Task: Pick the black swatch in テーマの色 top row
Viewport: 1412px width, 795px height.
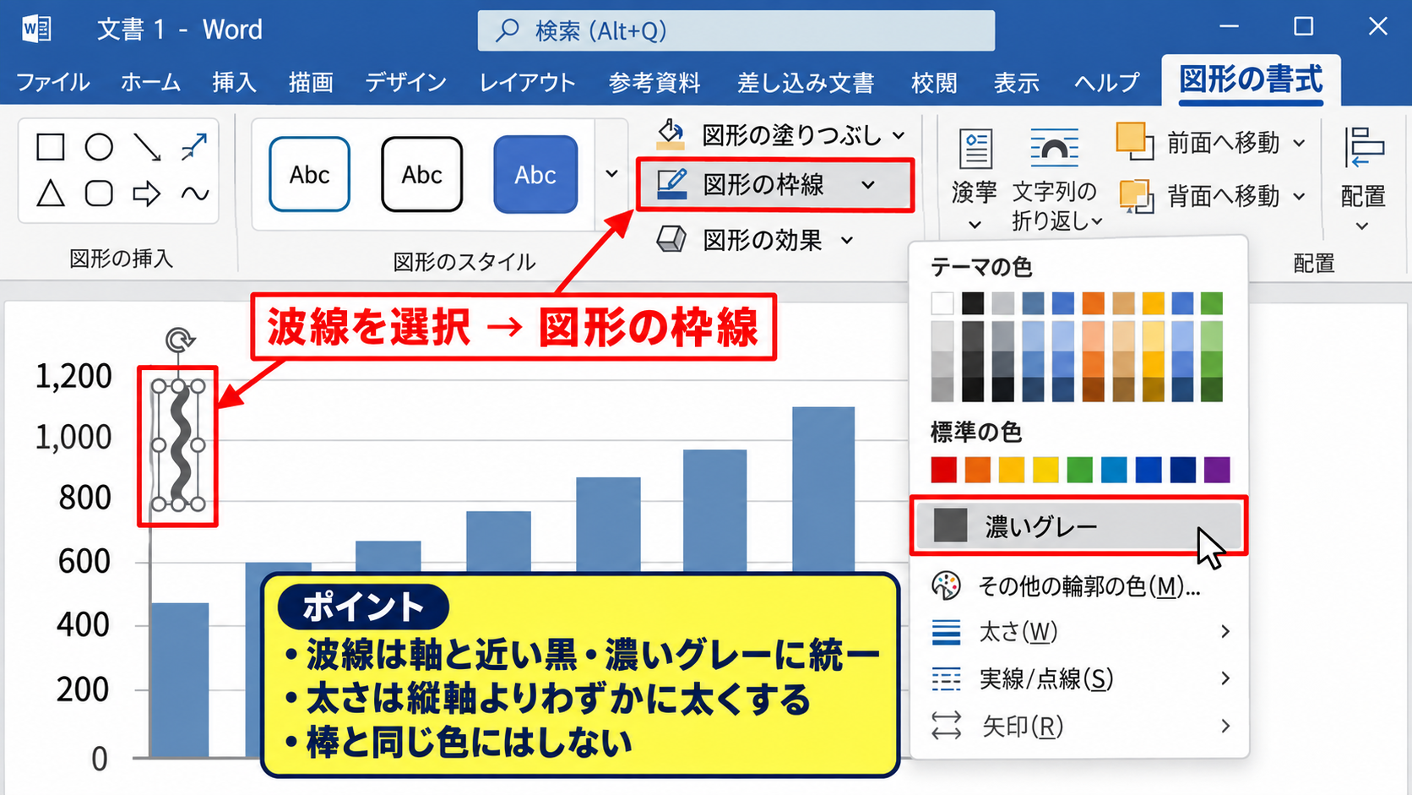Action: click(x=973, y=302)
